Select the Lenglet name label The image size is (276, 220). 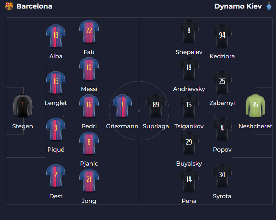[56, 103]
